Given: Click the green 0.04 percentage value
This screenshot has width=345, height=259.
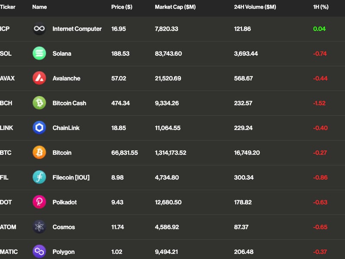Looking at the screenshot, I should 320,28.
